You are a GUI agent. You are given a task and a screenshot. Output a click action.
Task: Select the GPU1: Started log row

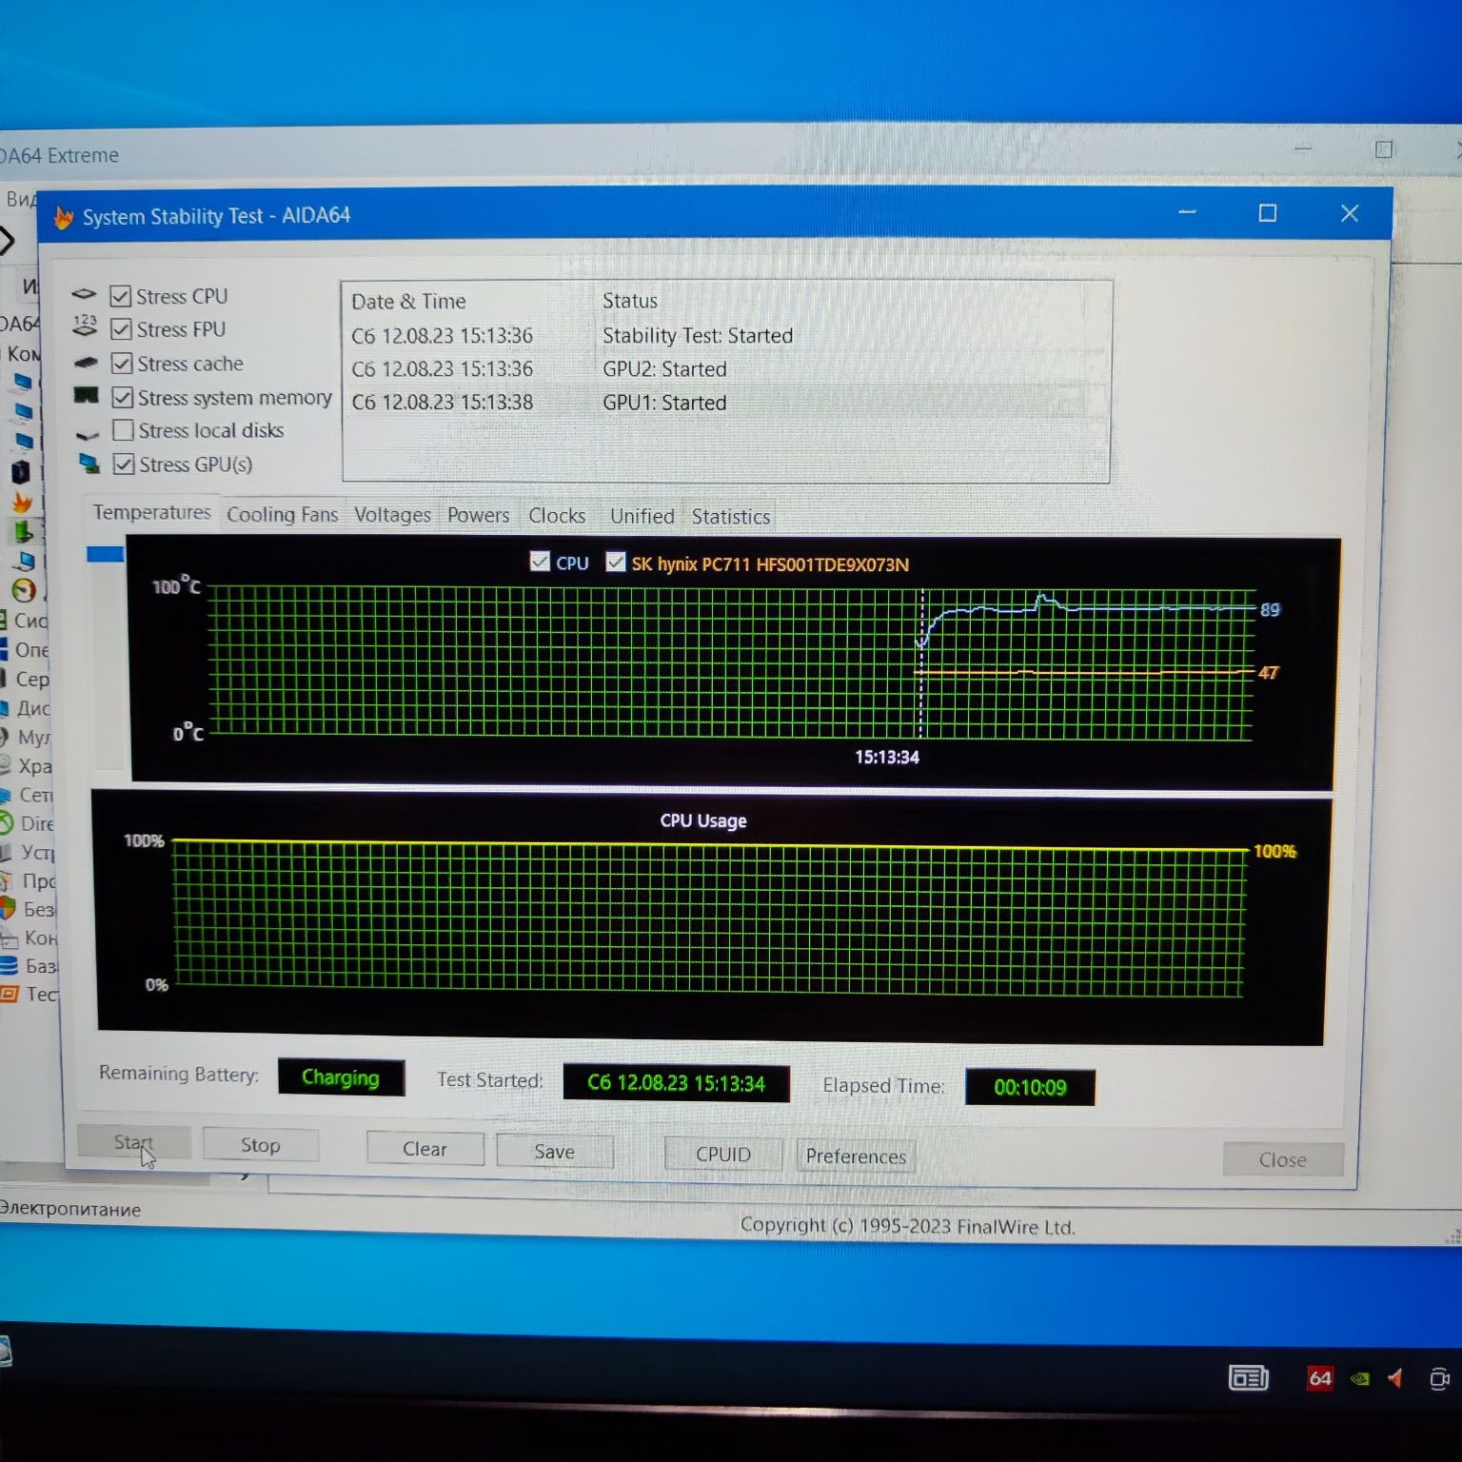[x=725, y=403]
